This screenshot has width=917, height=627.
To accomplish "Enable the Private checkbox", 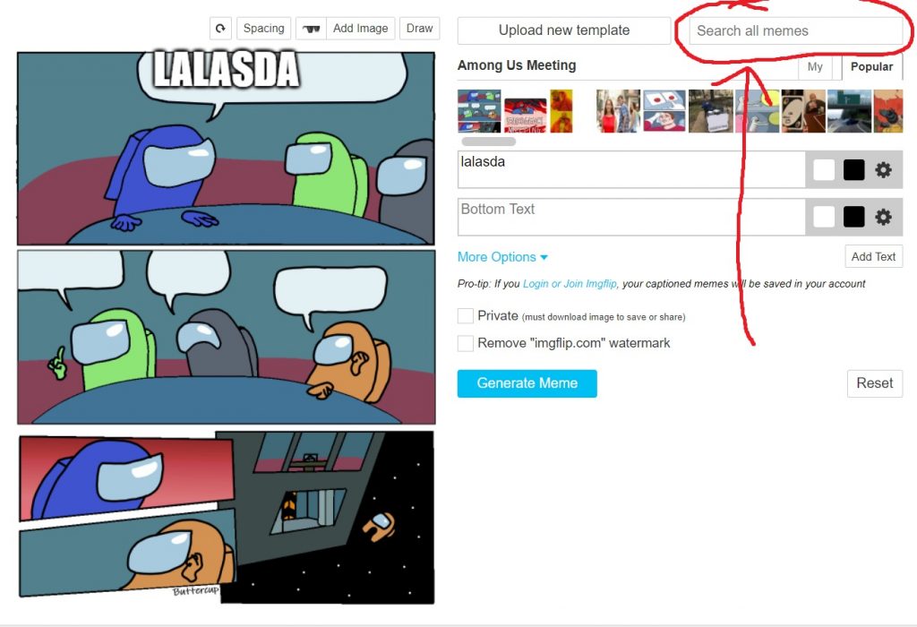I will click(466, 316).
